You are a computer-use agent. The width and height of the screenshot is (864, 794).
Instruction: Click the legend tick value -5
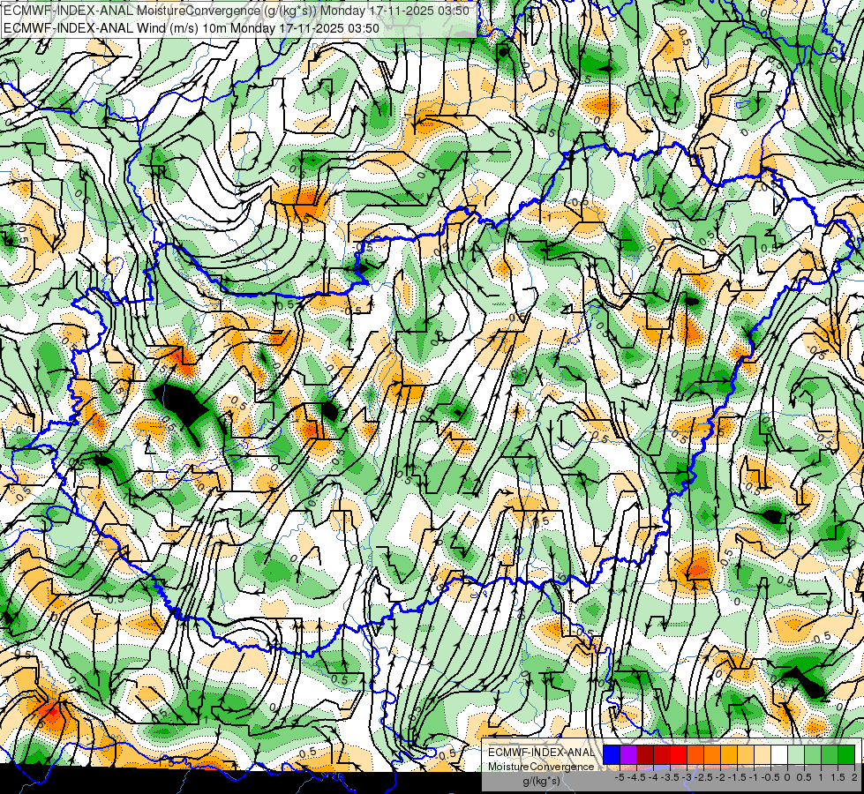tap(620, 777)
